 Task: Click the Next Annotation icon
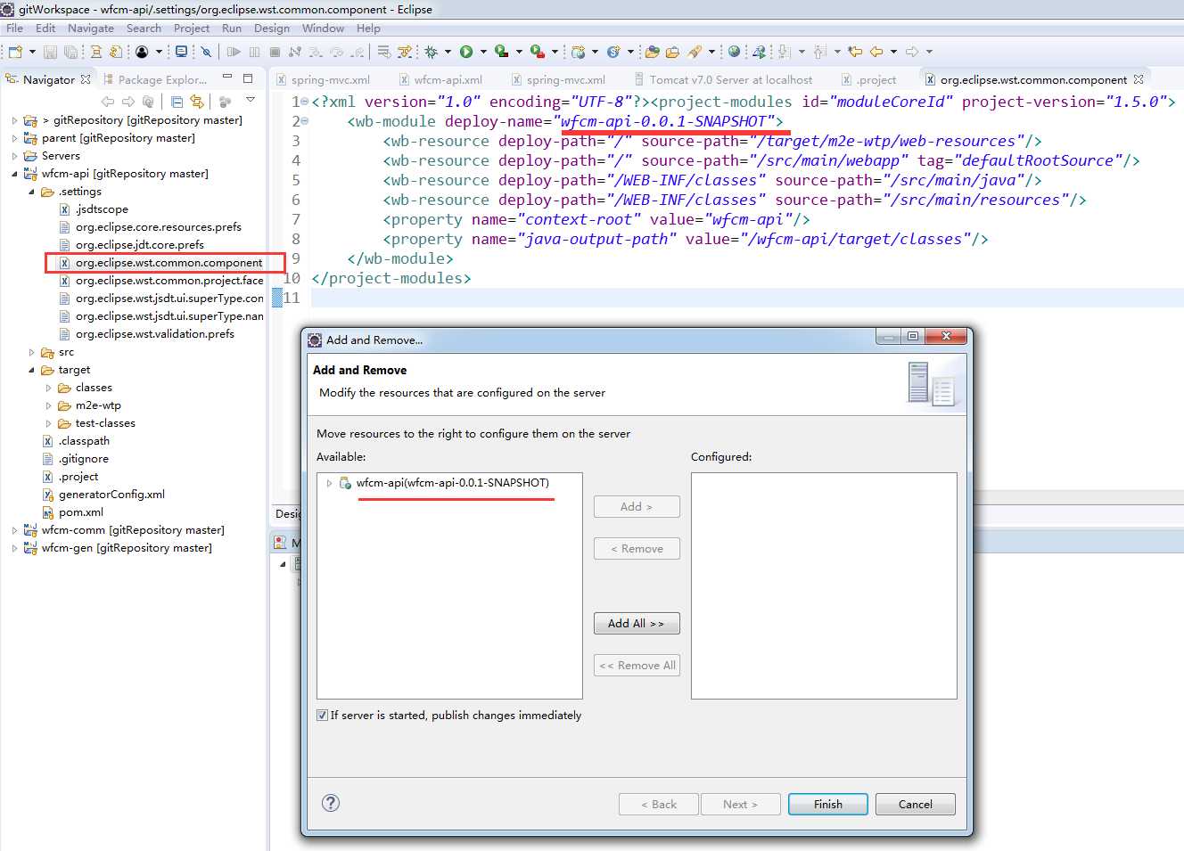[x=784, y=52]
